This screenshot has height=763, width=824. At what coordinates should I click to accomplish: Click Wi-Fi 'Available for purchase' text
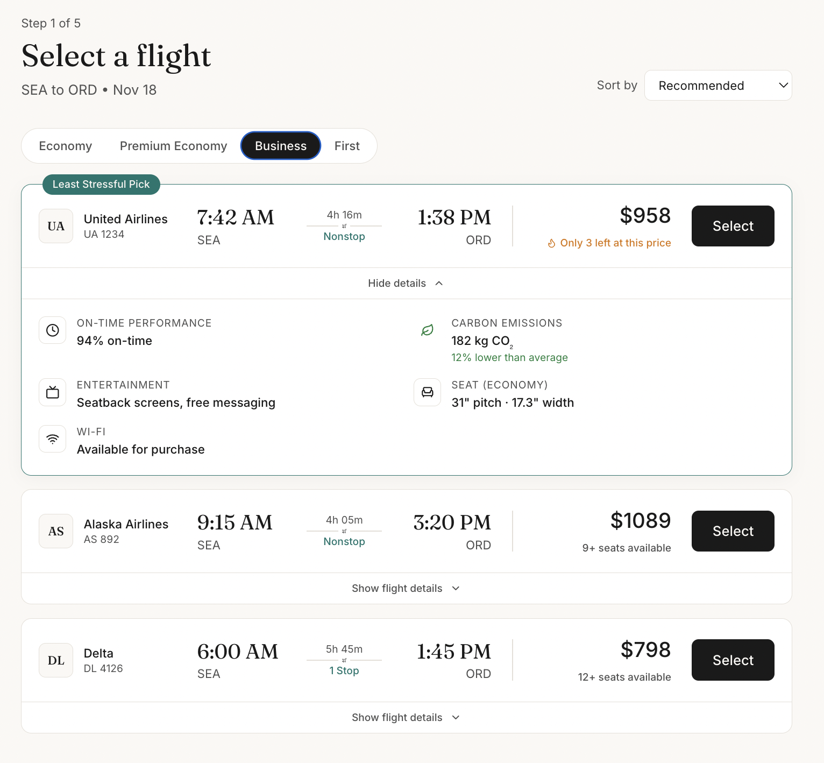click(140, 450)
